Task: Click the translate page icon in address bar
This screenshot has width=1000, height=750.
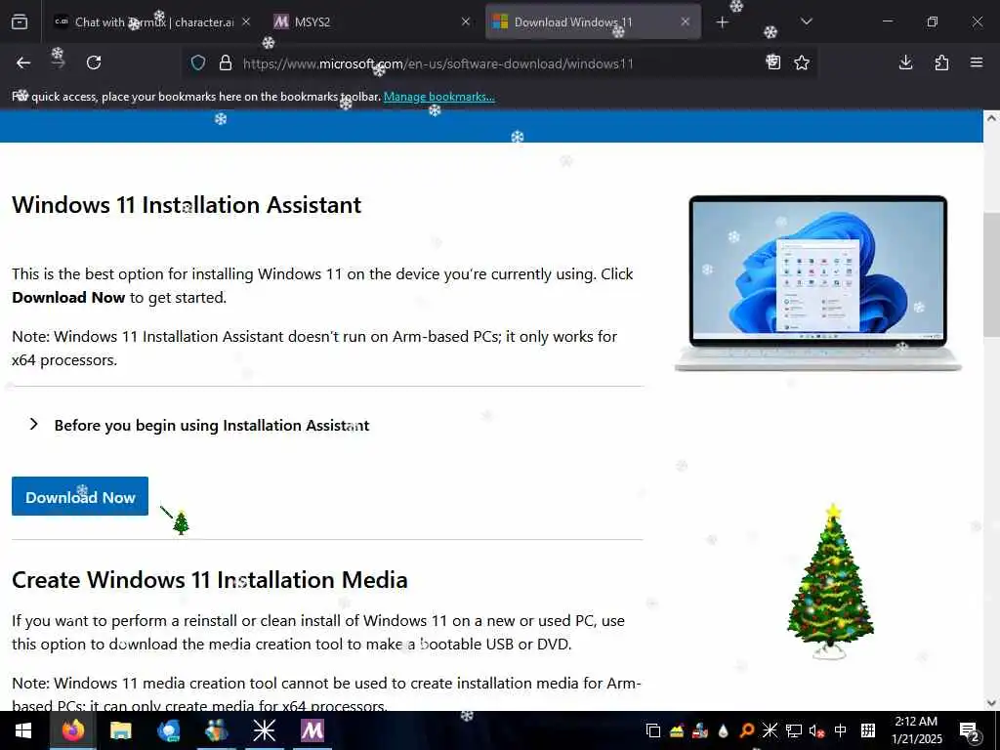Action: (773, 62)
